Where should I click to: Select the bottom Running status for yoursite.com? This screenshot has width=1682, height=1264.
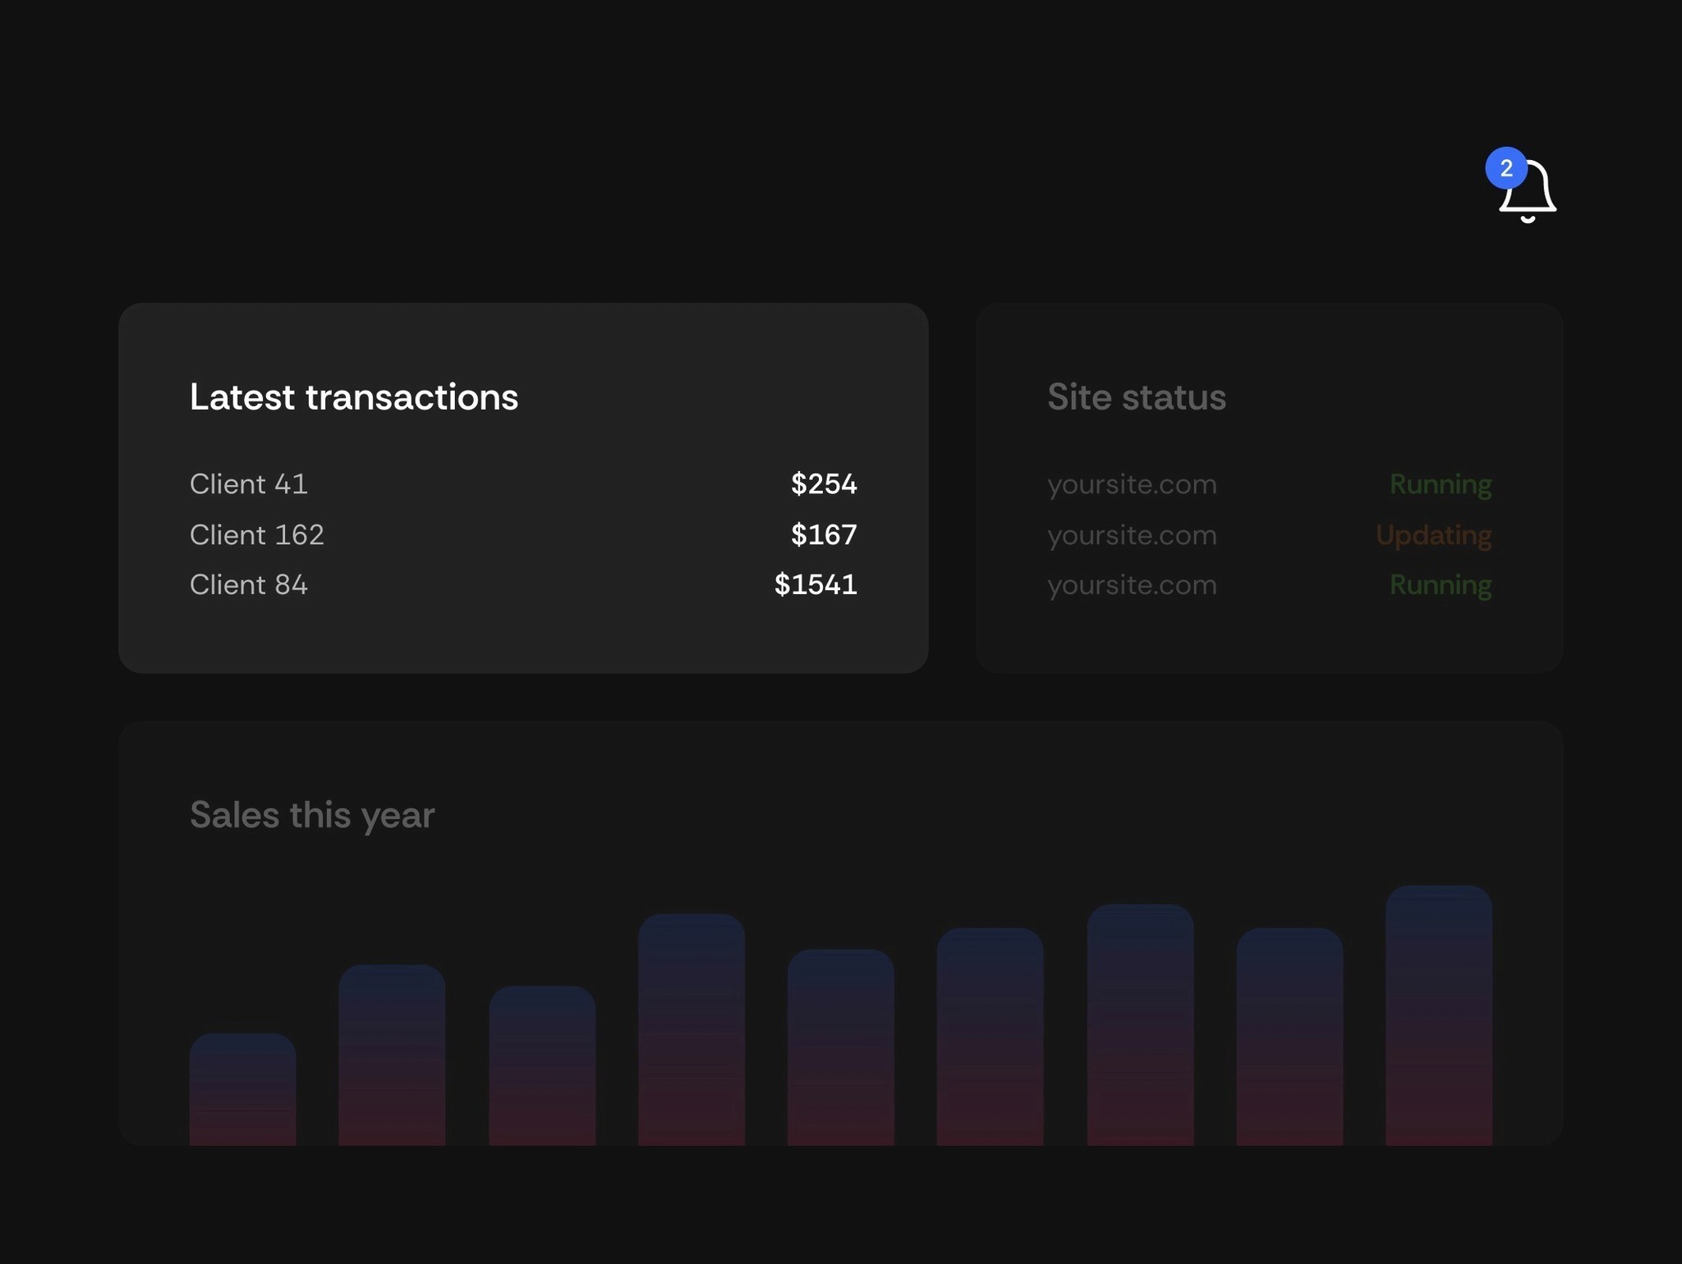[1440, 584]
